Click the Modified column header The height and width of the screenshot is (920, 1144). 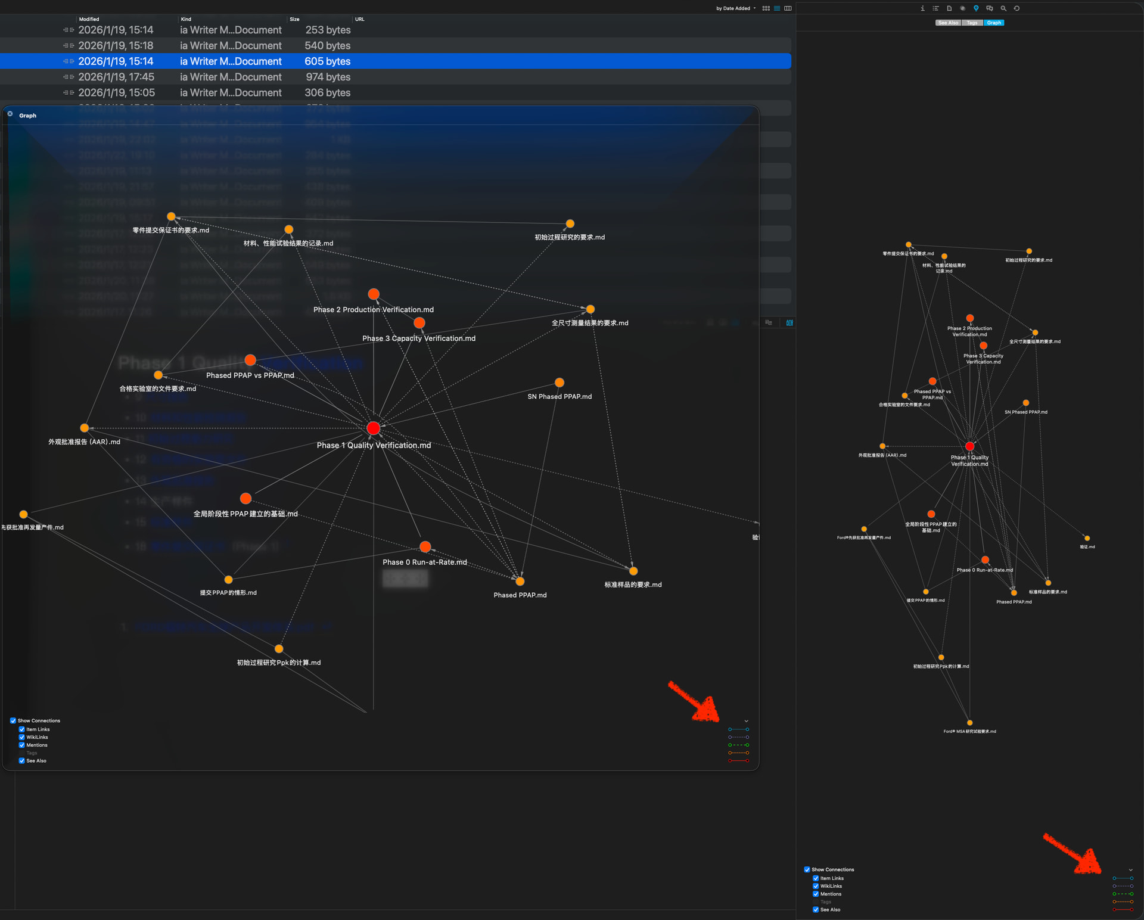pyautogui.click(x=89, y=19)
